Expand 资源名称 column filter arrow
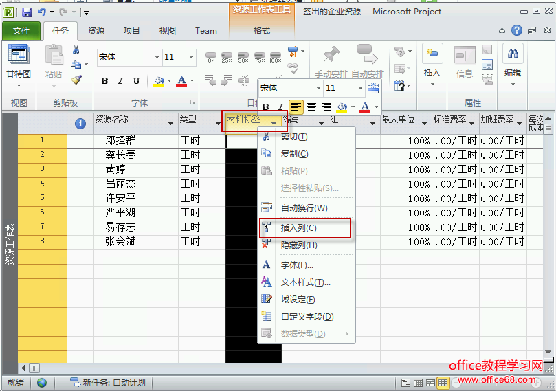 170,124
